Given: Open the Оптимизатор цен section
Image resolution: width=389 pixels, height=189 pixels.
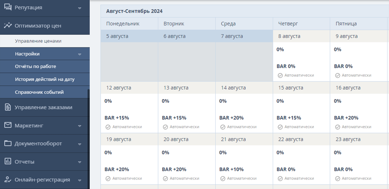Looking at the screenshot, I should click(45, 26).
